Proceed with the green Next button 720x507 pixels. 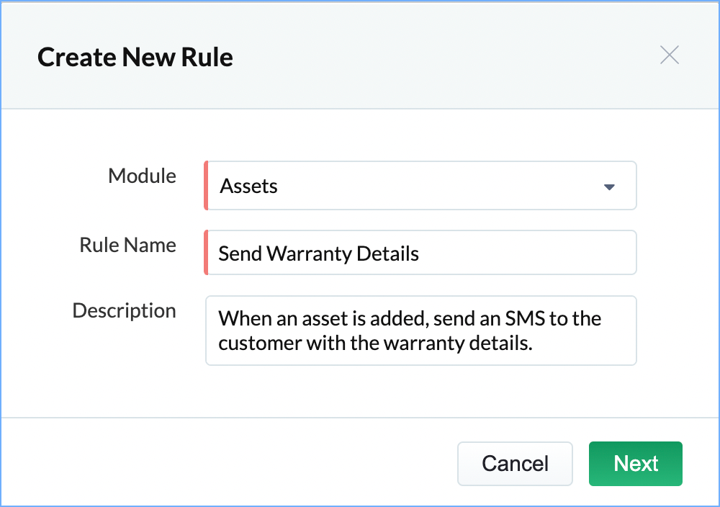pyautogui.click(x=635, y=463)
